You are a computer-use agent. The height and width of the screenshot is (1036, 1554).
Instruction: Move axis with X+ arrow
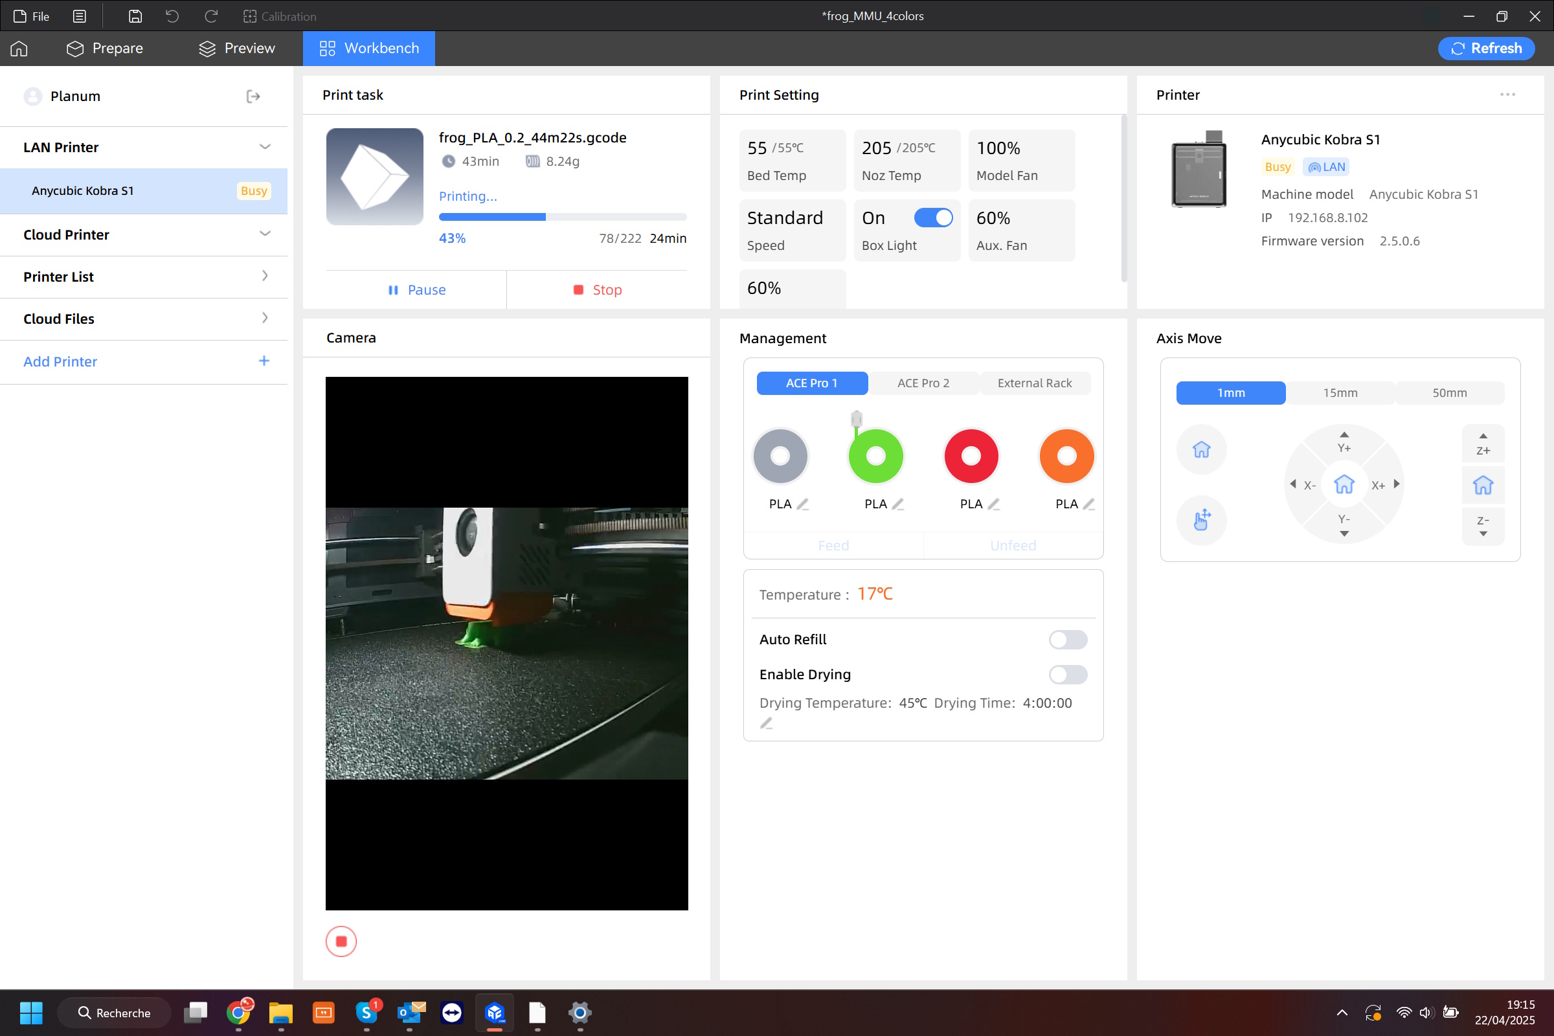(x=1386, y=485)
